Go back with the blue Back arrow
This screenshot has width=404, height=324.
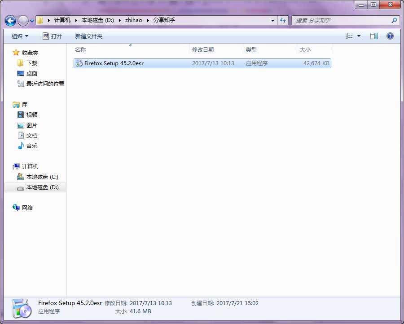pyautogui.click(x=11, y=21)
